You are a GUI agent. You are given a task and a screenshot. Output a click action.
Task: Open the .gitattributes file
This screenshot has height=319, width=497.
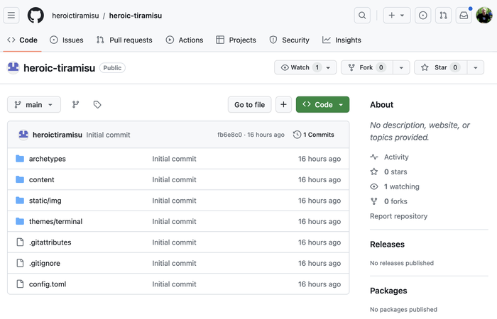pyautogui.click(x=50, y=242)
